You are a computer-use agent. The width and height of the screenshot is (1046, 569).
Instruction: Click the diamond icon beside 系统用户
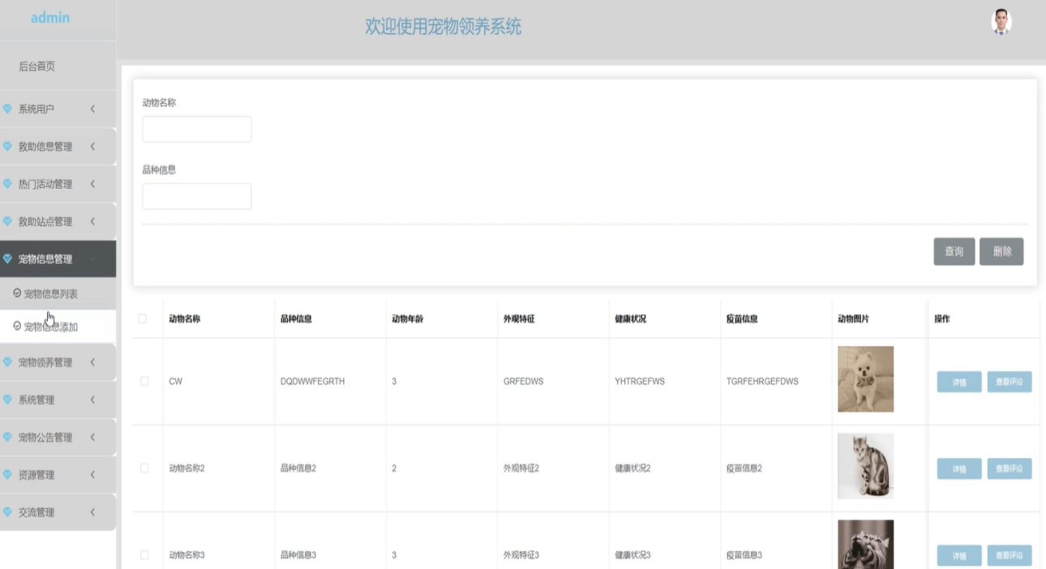(8, 109)
